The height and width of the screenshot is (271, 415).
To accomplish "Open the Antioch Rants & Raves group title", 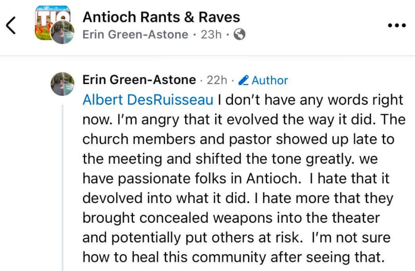I will [161, 17].
